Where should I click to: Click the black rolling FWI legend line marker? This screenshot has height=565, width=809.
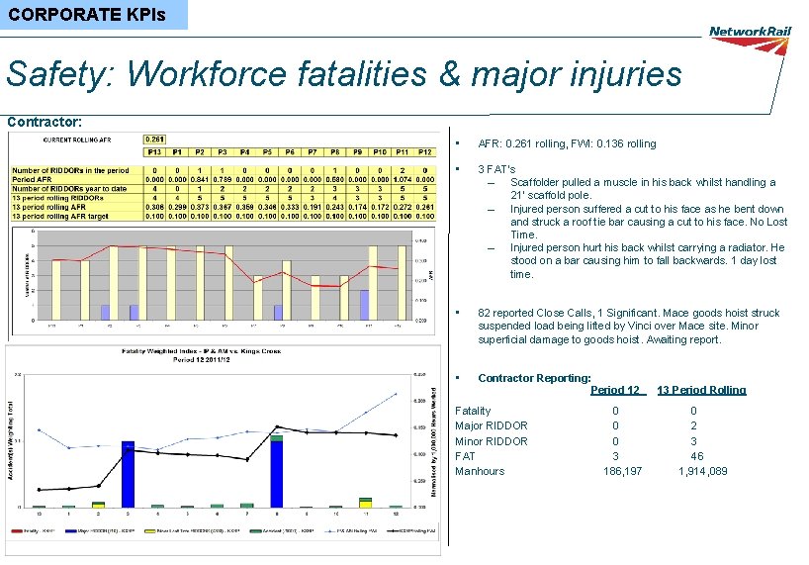pyautogui.click(x=393, y=531)
